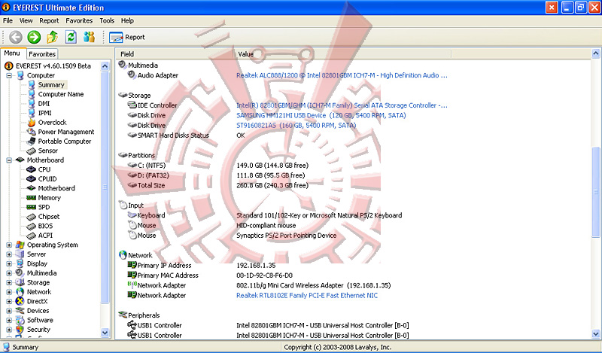The width and height of the screenshot is (602, 353).
Task: Collapse the Motherboard tree node
Action: click(x=9, y=160)
